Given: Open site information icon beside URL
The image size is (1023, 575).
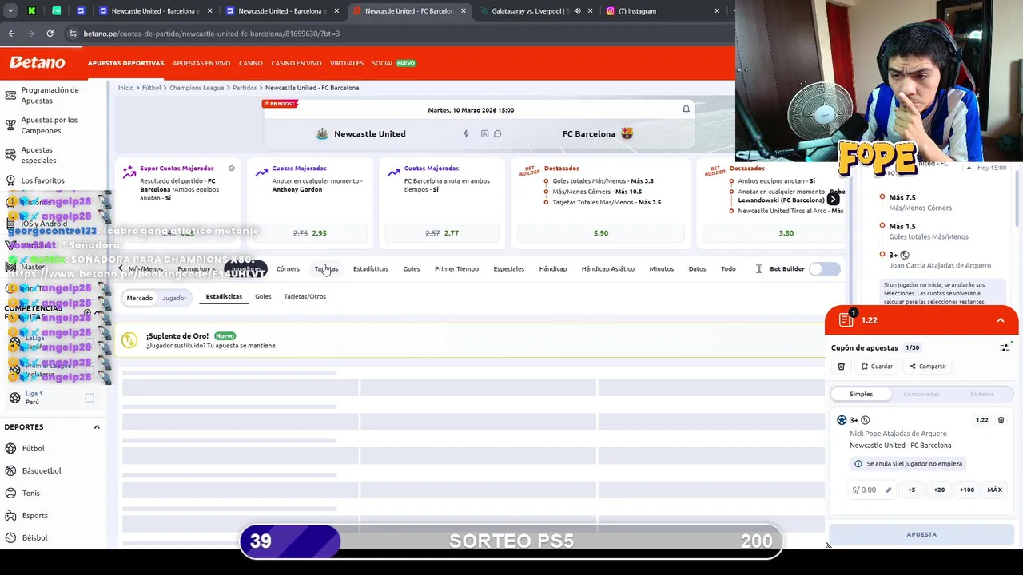Looking at the screenshot, I should pos(73,34).
